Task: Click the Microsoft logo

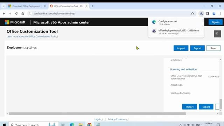Action: [15, 22]
